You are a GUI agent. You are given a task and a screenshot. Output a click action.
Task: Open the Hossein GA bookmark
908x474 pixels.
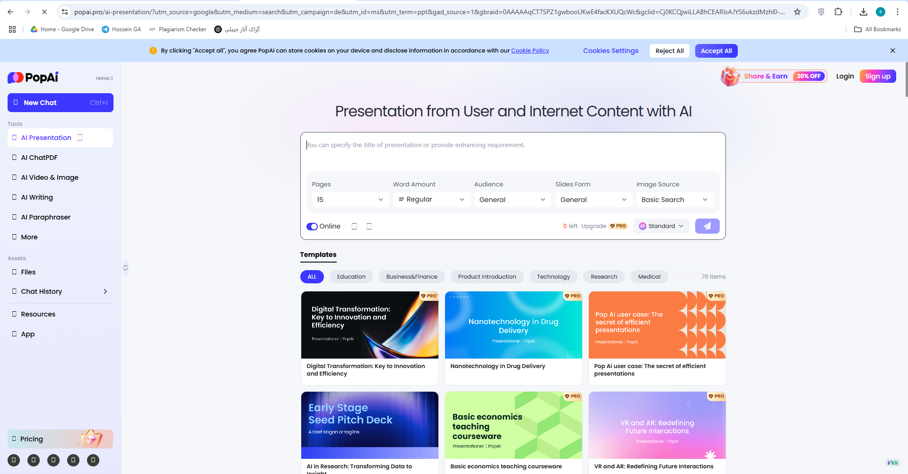122,29
